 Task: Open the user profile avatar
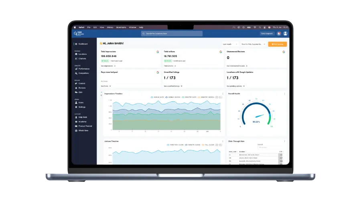pyautogui.click(x=285, y=34)
